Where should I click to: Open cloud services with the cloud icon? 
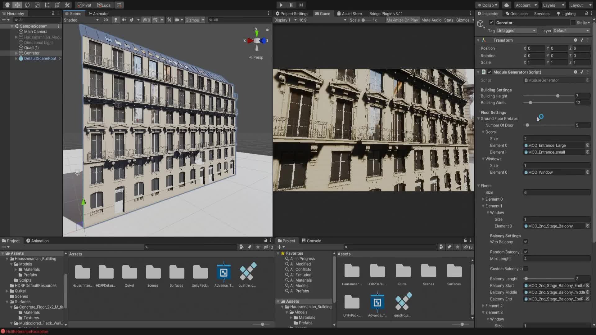pyautogui.click(x=506, y=5)
